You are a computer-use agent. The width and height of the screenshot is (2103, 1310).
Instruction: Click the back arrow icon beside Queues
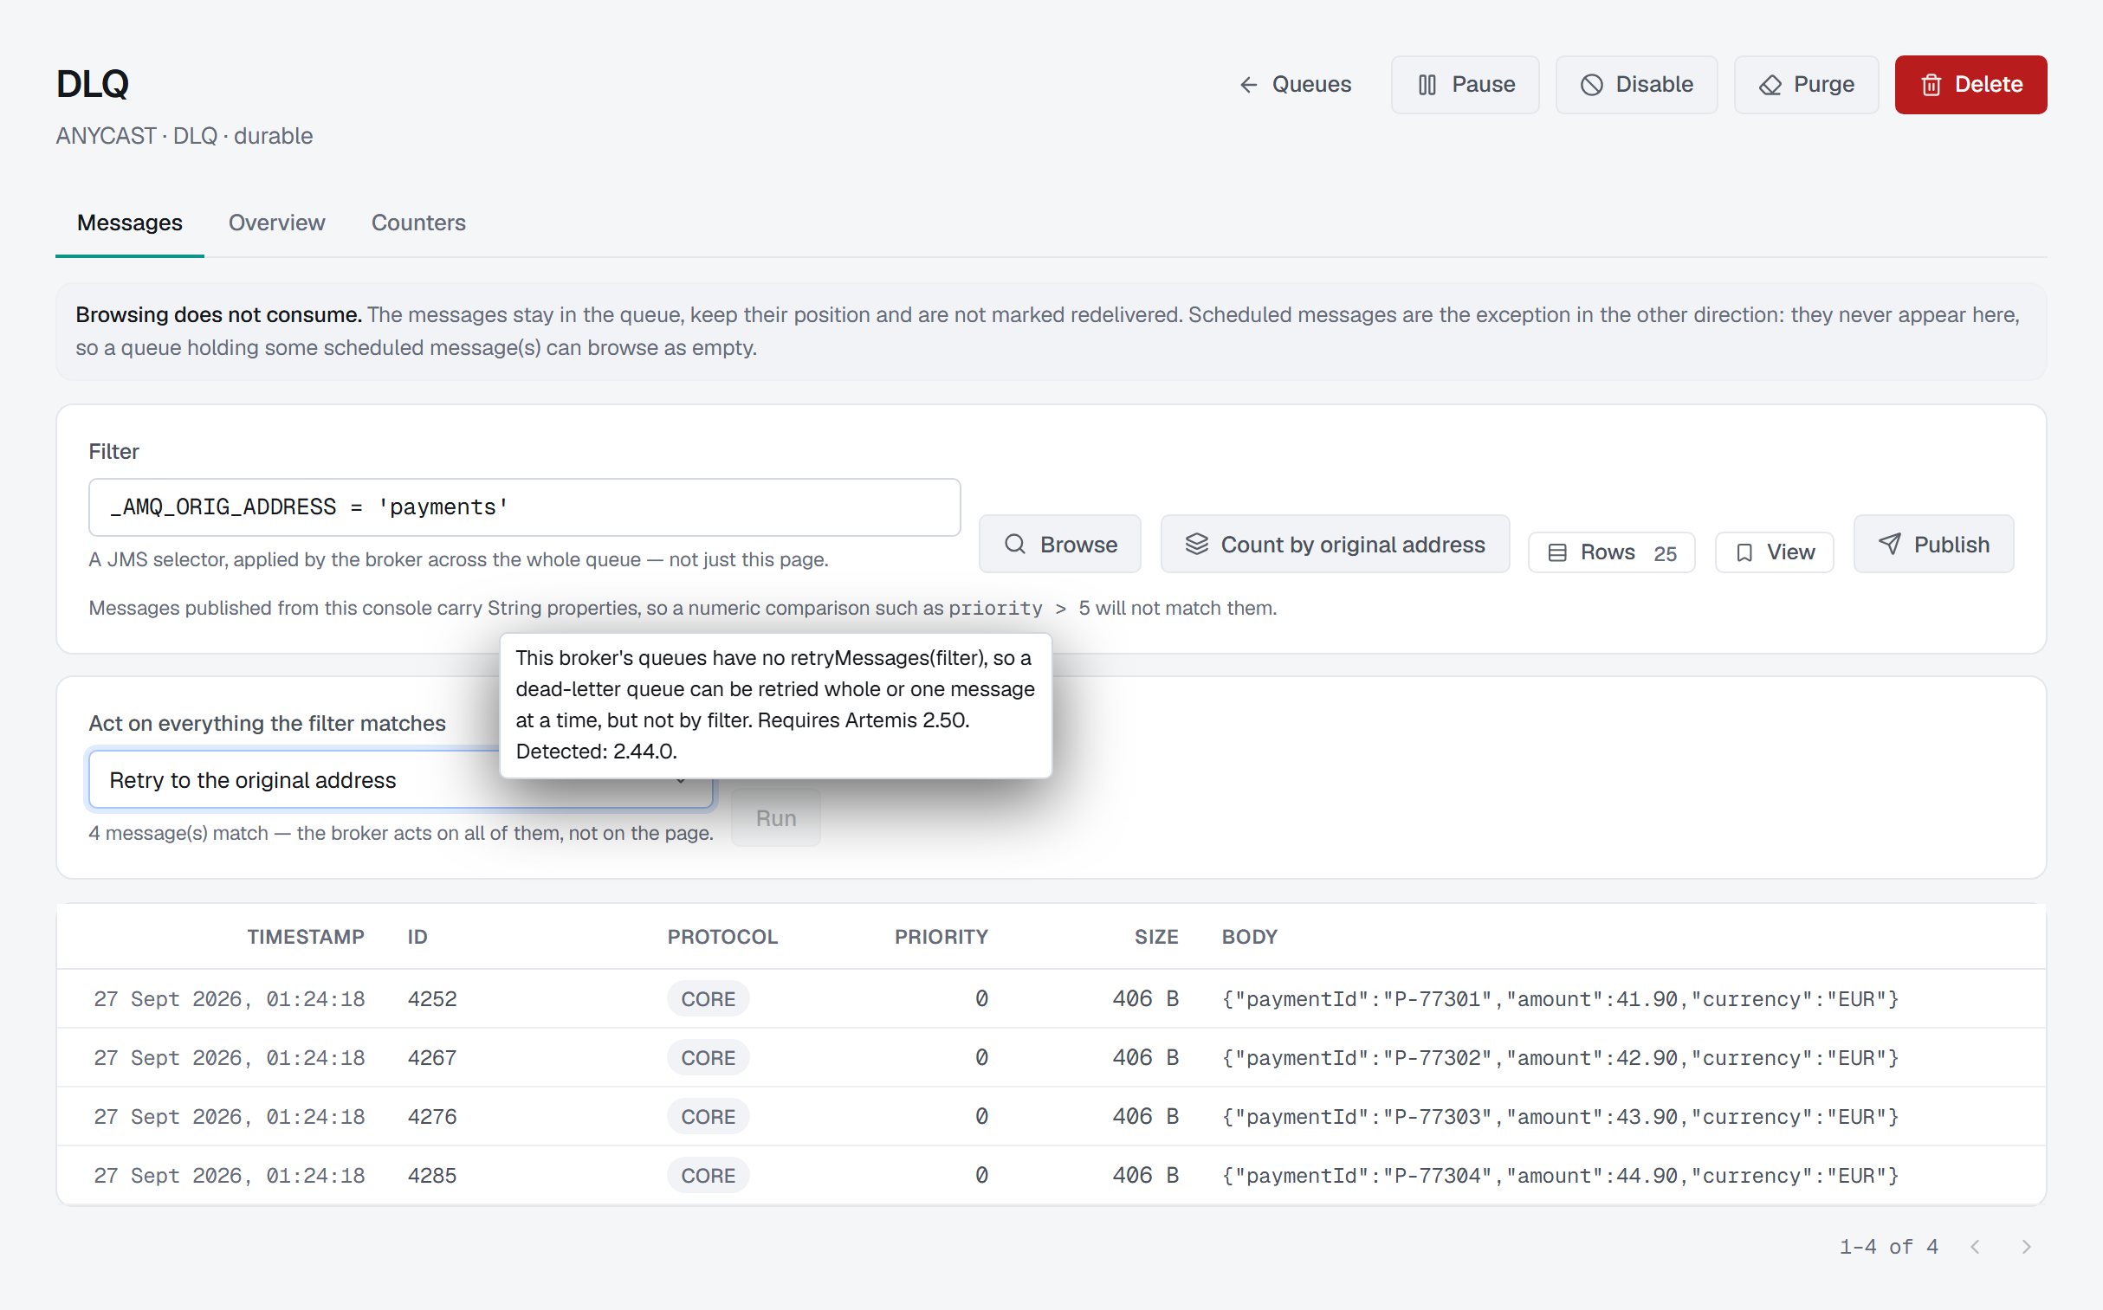point(1248,84)
